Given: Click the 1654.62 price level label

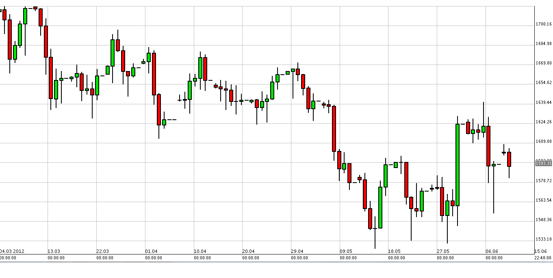Looking at the screenshot, I should click(x=544, y=83).
